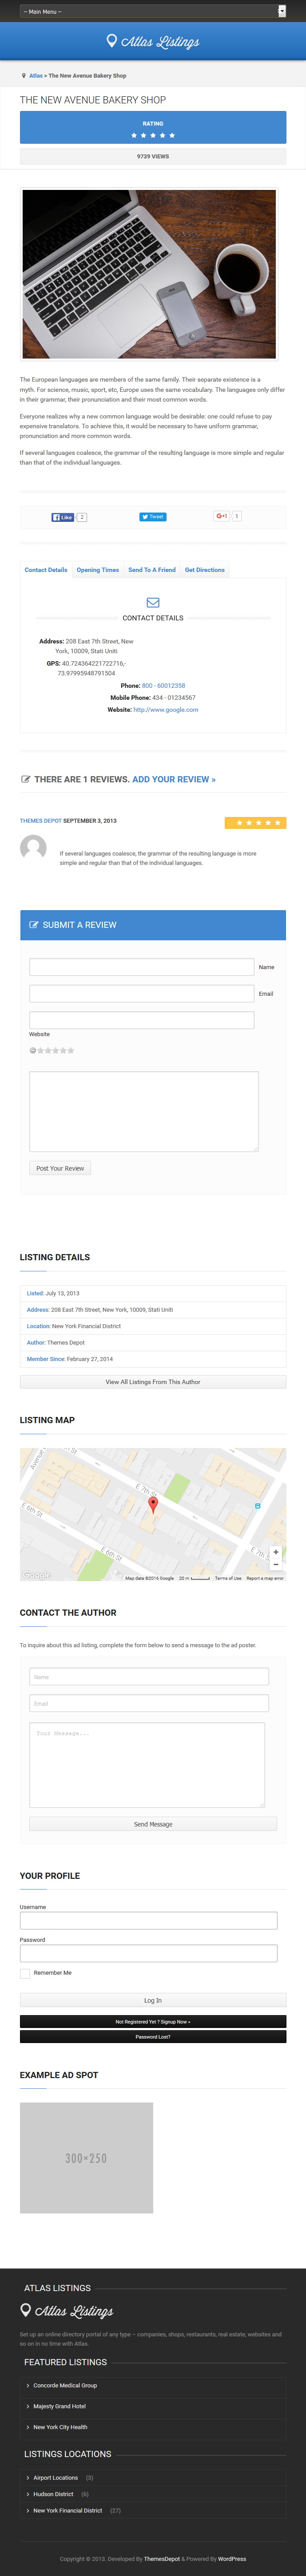
Task: Click the Send Message button
Action: click(153, 1824)
